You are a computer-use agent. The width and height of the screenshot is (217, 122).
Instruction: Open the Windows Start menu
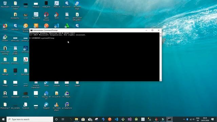tap(3, 119)
